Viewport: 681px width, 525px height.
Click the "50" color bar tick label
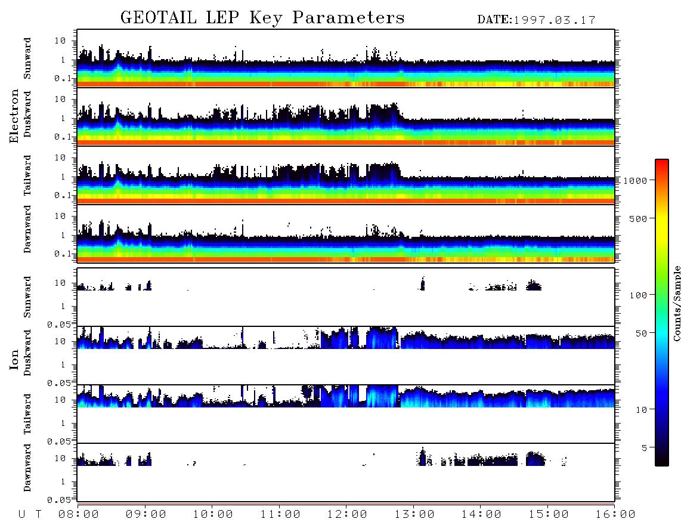[642, 333]
